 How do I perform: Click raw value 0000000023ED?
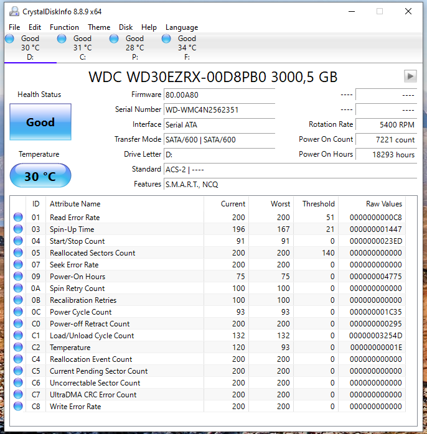tap(375, 241)
